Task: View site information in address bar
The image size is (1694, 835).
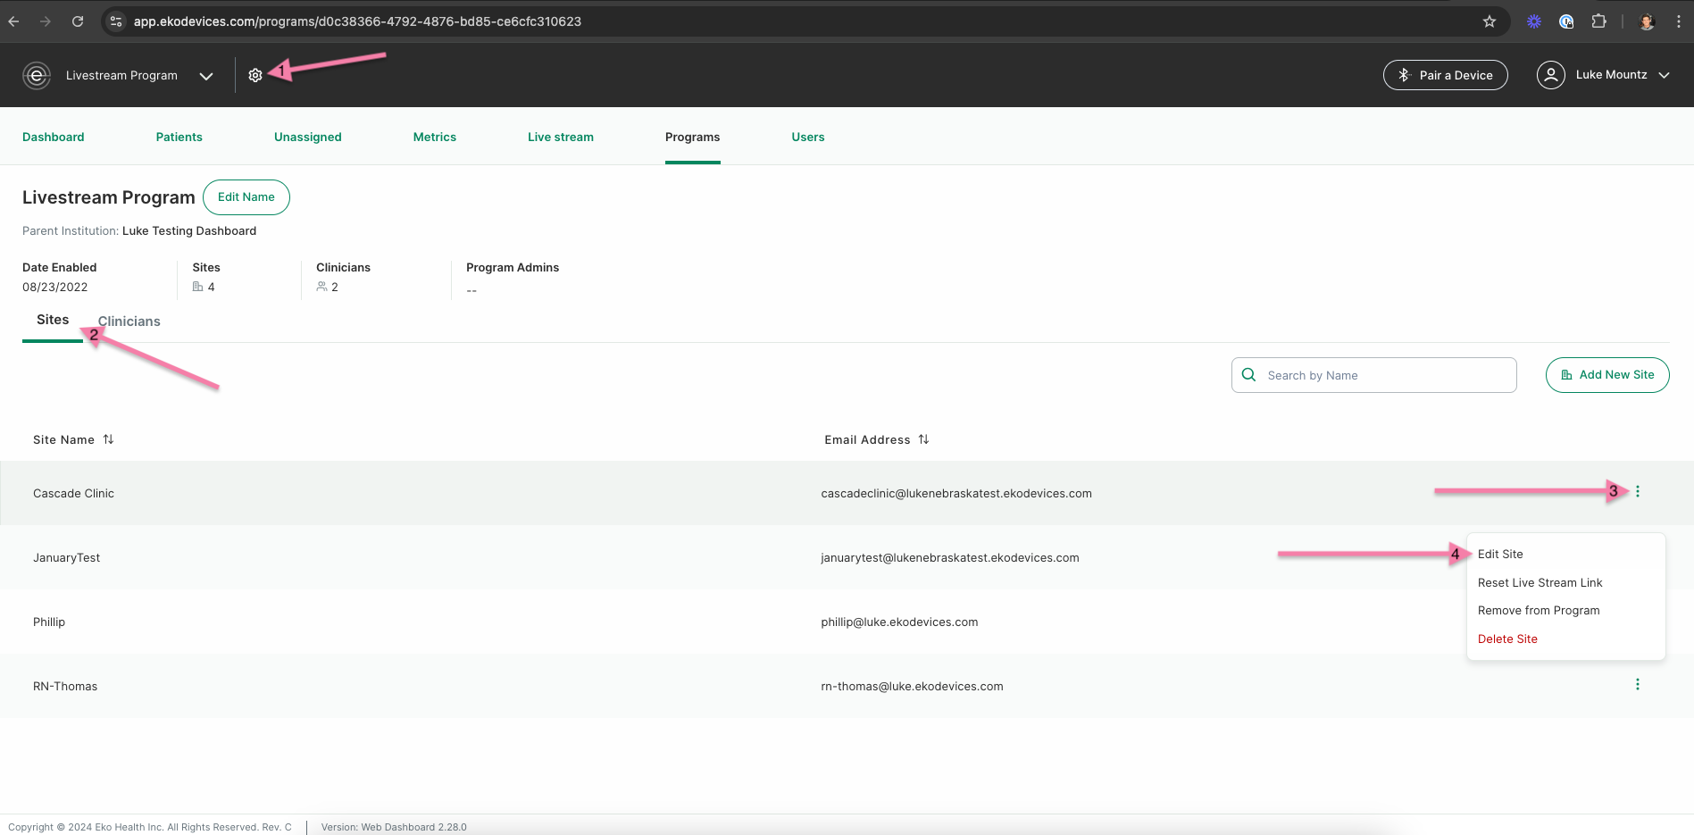Action: point(116,21)
